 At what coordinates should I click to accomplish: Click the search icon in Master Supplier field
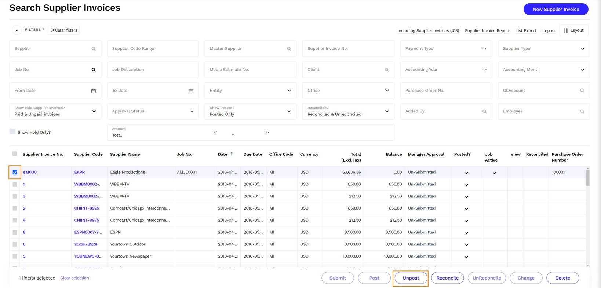click(289, 49)
